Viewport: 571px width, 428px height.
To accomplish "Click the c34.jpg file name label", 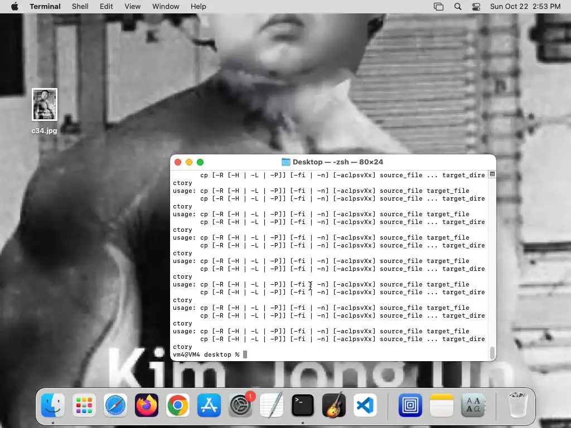I will point(45,130).
